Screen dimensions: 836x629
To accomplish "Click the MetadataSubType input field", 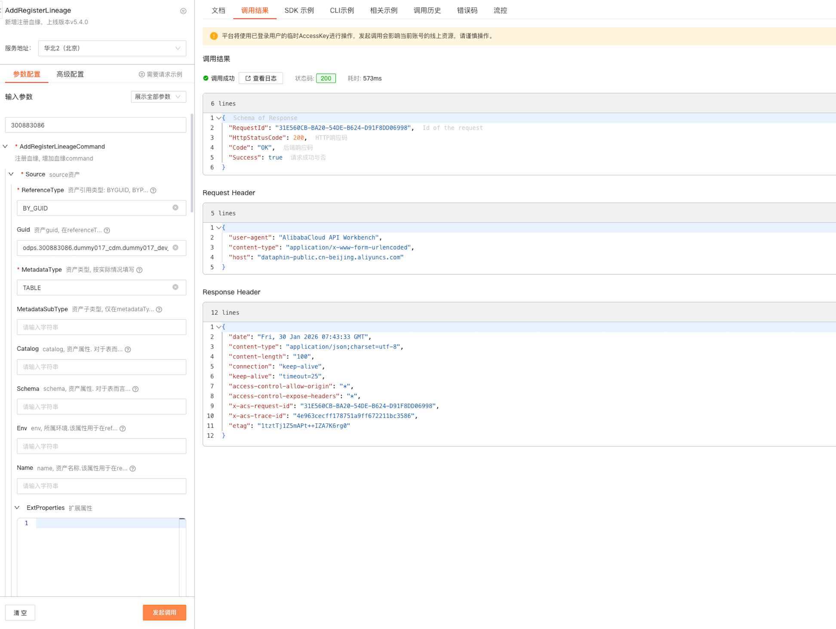I will pyautogui.click(x=101, y=327).
